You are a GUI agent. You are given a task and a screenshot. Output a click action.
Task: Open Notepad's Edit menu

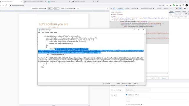43,32
